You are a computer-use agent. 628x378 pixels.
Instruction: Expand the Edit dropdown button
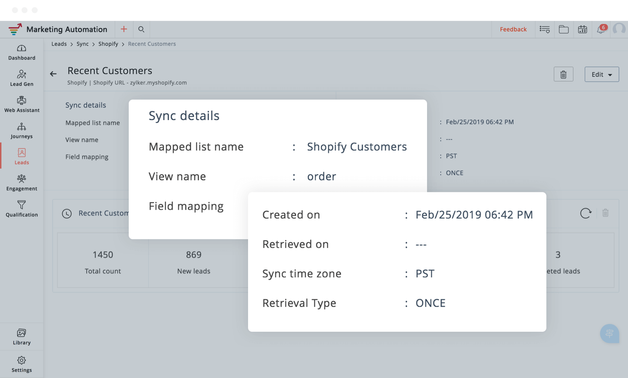[601, 75]
